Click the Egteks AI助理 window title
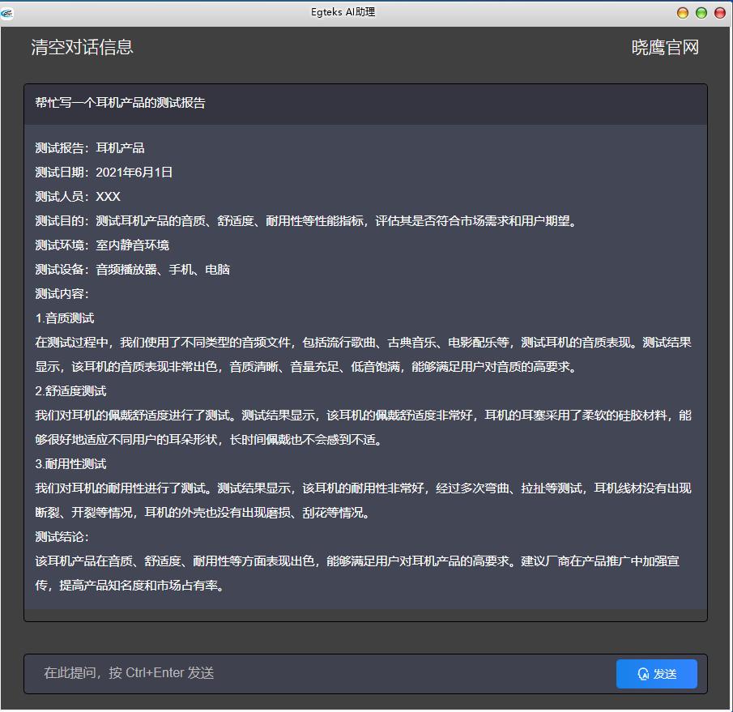The image size is (733, 712). coord(343,12)
